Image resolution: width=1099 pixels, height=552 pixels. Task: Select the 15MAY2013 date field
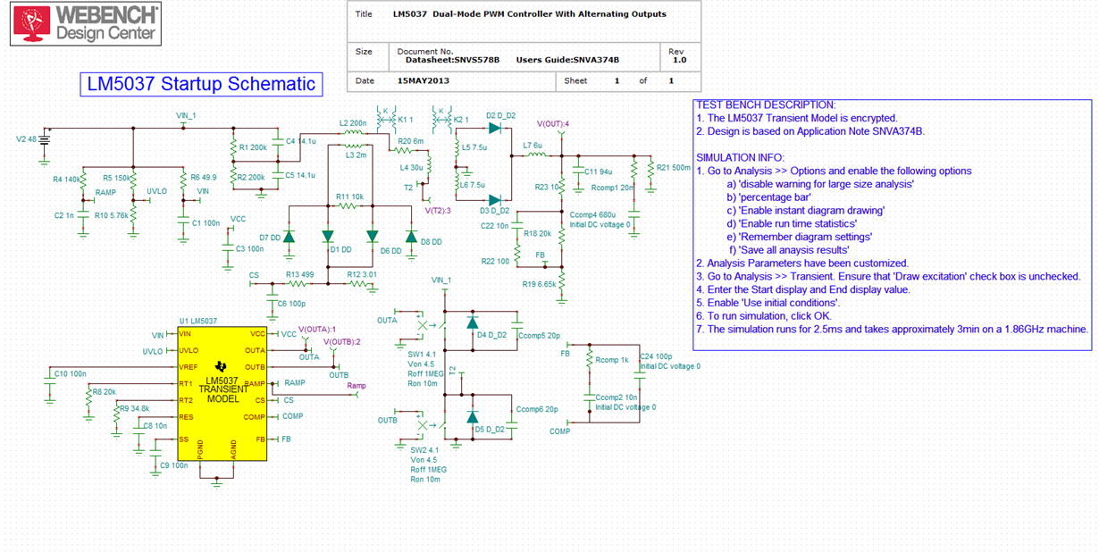[x=422, y=80]
